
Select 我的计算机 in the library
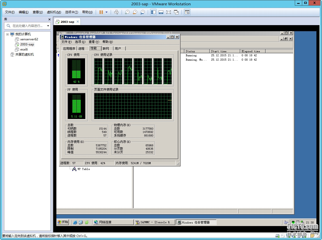[x=23, y=34]
